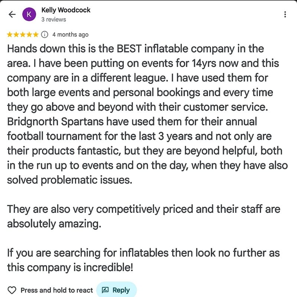Open the three-dot more options menu
297x297 pixels.
(285, 14)
